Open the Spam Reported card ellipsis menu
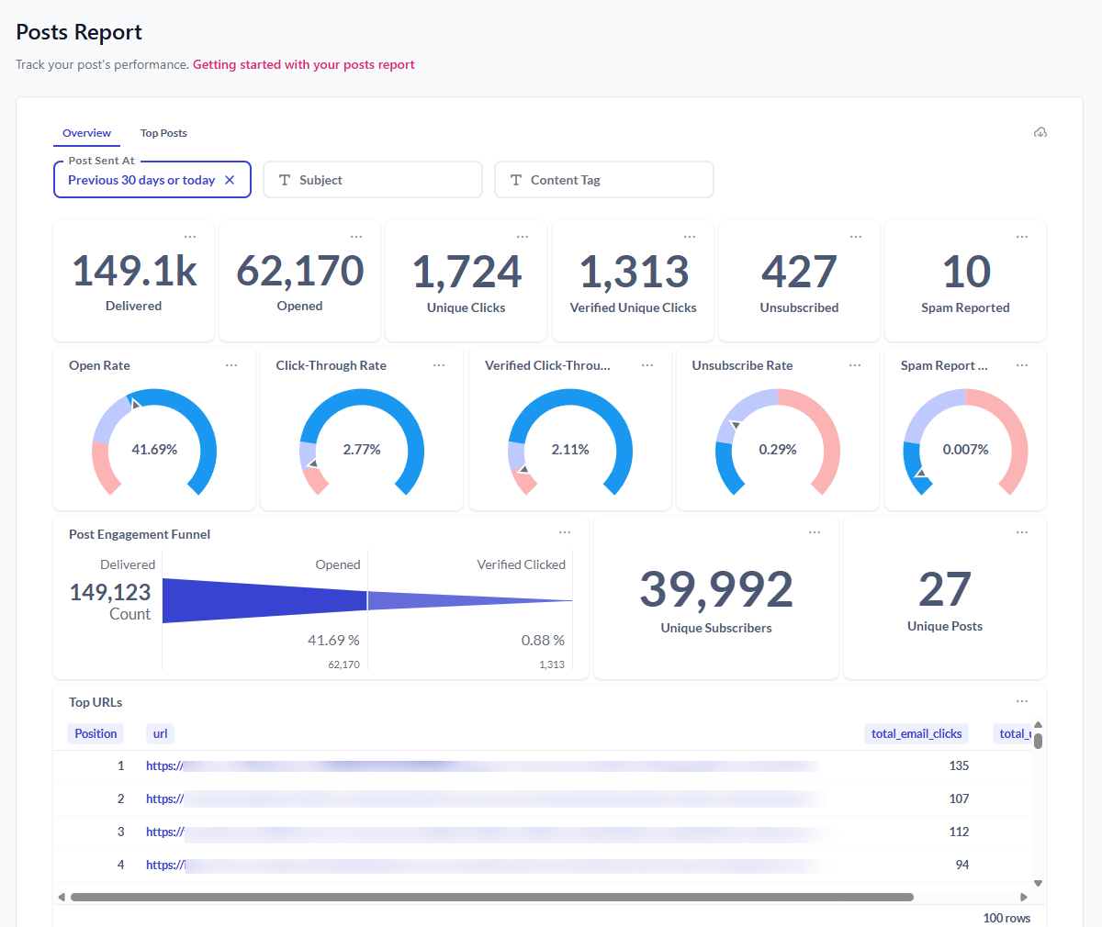Screen dimensions: 1102x927 pos(1022,237)
